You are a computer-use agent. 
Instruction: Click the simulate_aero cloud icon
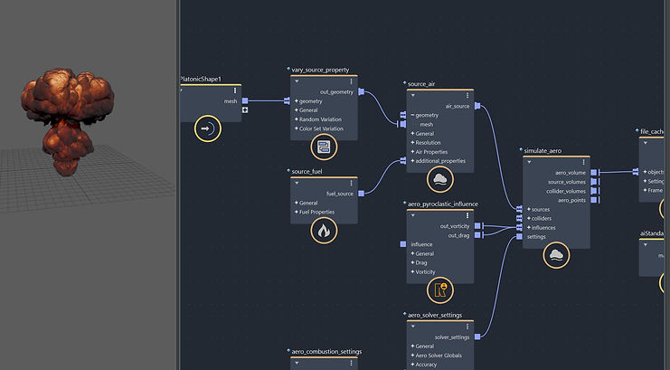coord(556,255)
